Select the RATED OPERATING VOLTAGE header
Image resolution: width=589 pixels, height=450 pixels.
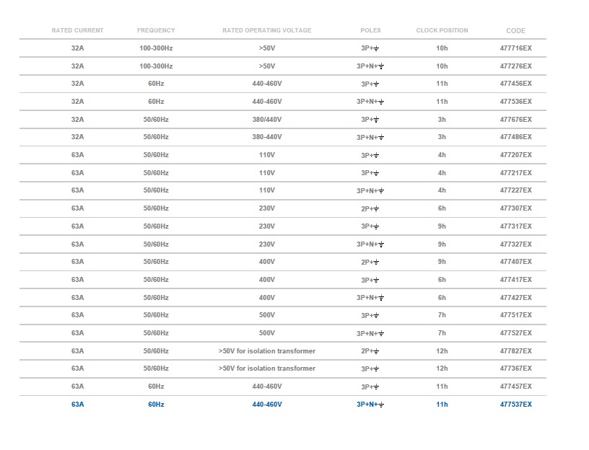point(267,30)
